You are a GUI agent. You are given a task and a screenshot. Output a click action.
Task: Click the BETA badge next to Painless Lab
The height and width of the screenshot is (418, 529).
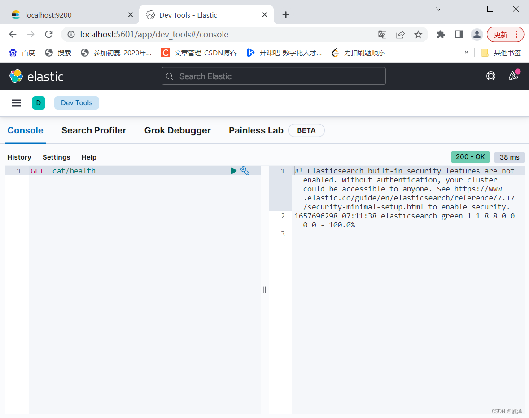click(306, 130)
